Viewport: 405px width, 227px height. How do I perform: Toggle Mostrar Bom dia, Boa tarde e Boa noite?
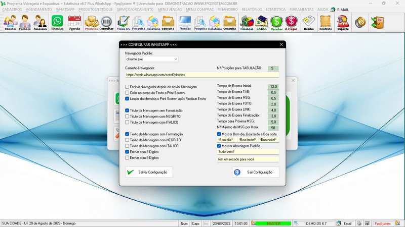coord(219,134)
